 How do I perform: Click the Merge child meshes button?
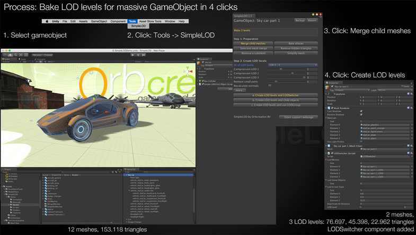253,44
